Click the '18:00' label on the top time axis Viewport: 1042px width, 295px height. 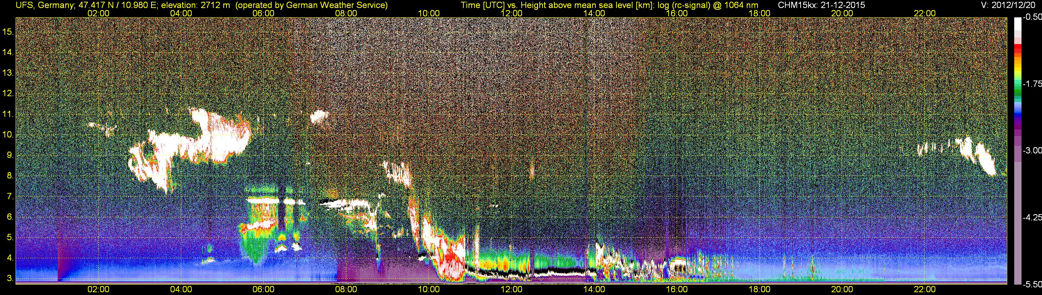pyautogui.click(x=759, y=13)
